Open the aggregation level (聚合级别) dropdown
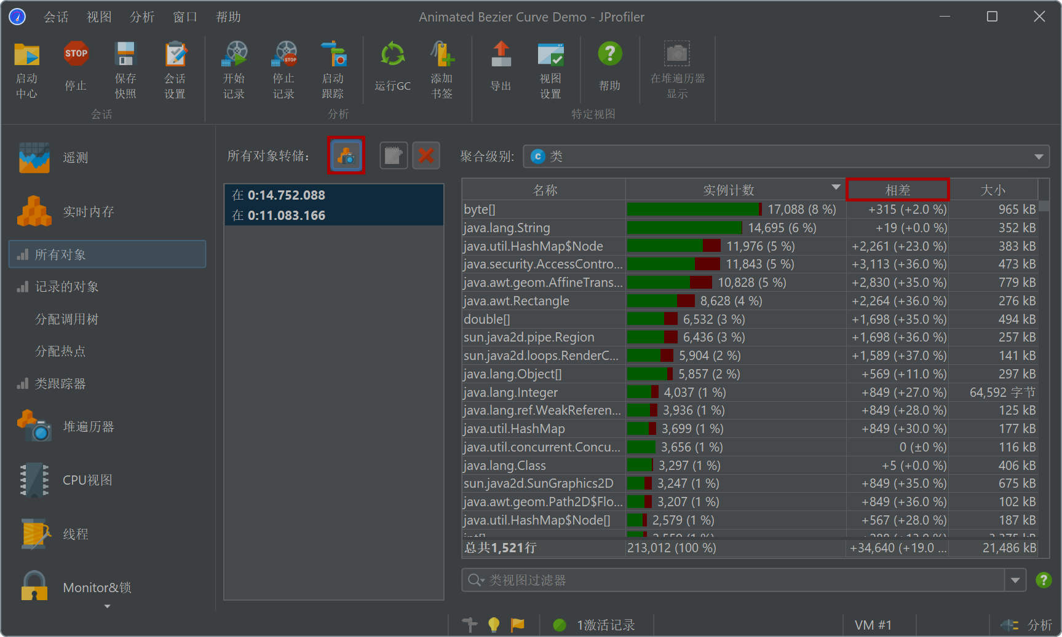 (x=787, y=156)
